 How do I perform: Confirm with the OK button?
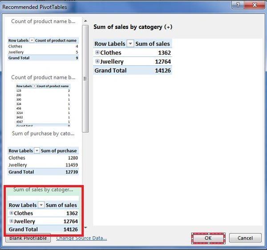[x=208, y=238]
